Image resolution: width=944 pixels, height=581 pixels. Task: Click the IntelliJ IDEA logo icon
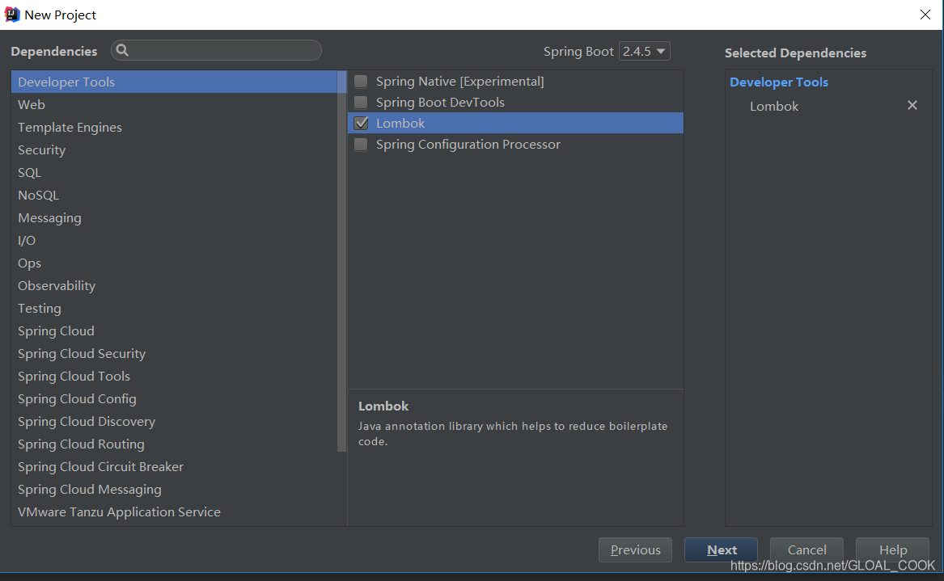coord(11,15)
